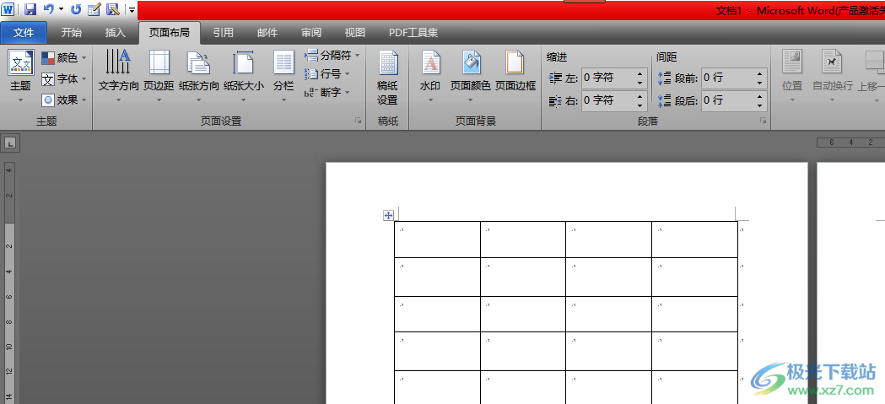Decrease 段后 spacing with down arrow
The image size is (885, 404).
point(759,105)
